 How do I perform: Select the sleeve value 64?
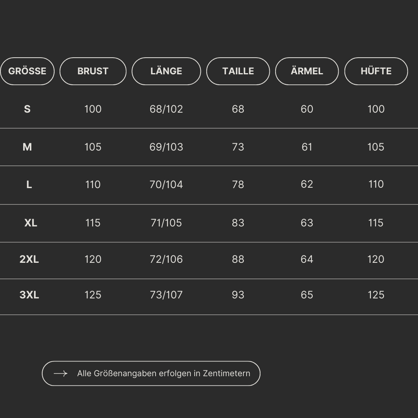[307, 259]
